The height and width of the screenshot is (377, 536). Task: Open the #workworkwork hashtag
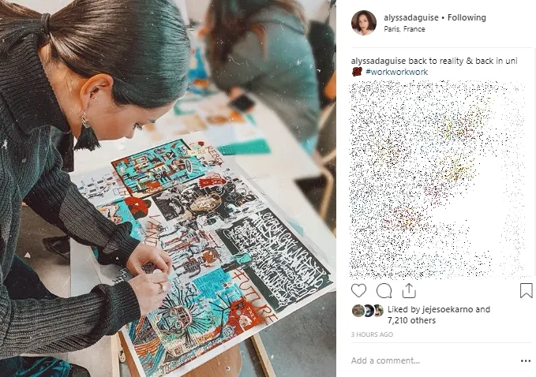tap(396, 72)
